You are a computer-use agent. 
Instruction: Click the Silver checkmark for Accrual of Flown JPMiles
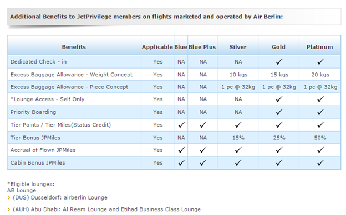(x=238, y=150)
